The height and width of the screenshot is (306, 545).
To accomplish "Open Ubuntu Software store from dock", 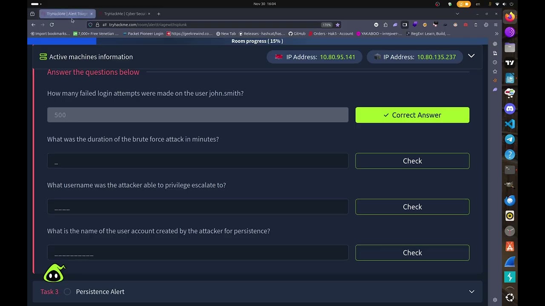I will click(510, 246).
